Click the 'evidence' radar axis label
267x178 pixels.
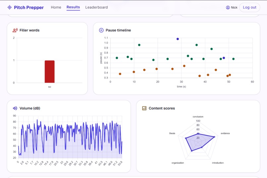(x=225, y=133)
